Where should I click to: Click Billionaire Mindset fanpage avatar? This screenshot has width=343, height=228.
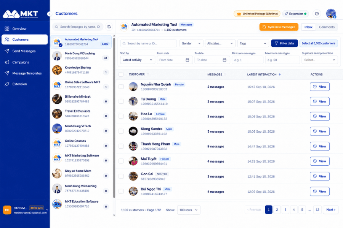(57, 99)
